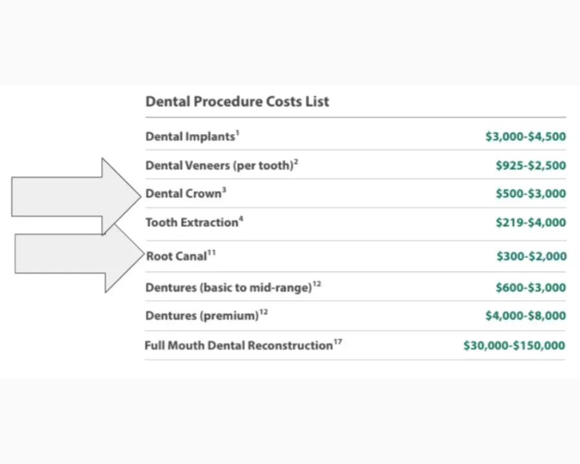Click the Dental Procedure Costs List heading
Screen dimensions: 580x464
point(237,101)
